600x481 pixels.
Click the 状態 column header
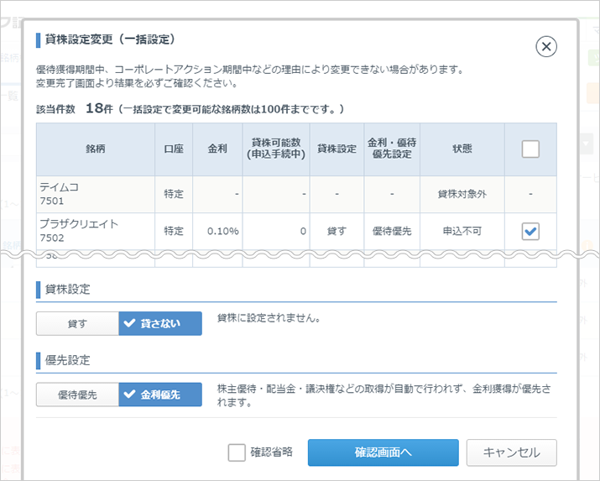point(462,149)
